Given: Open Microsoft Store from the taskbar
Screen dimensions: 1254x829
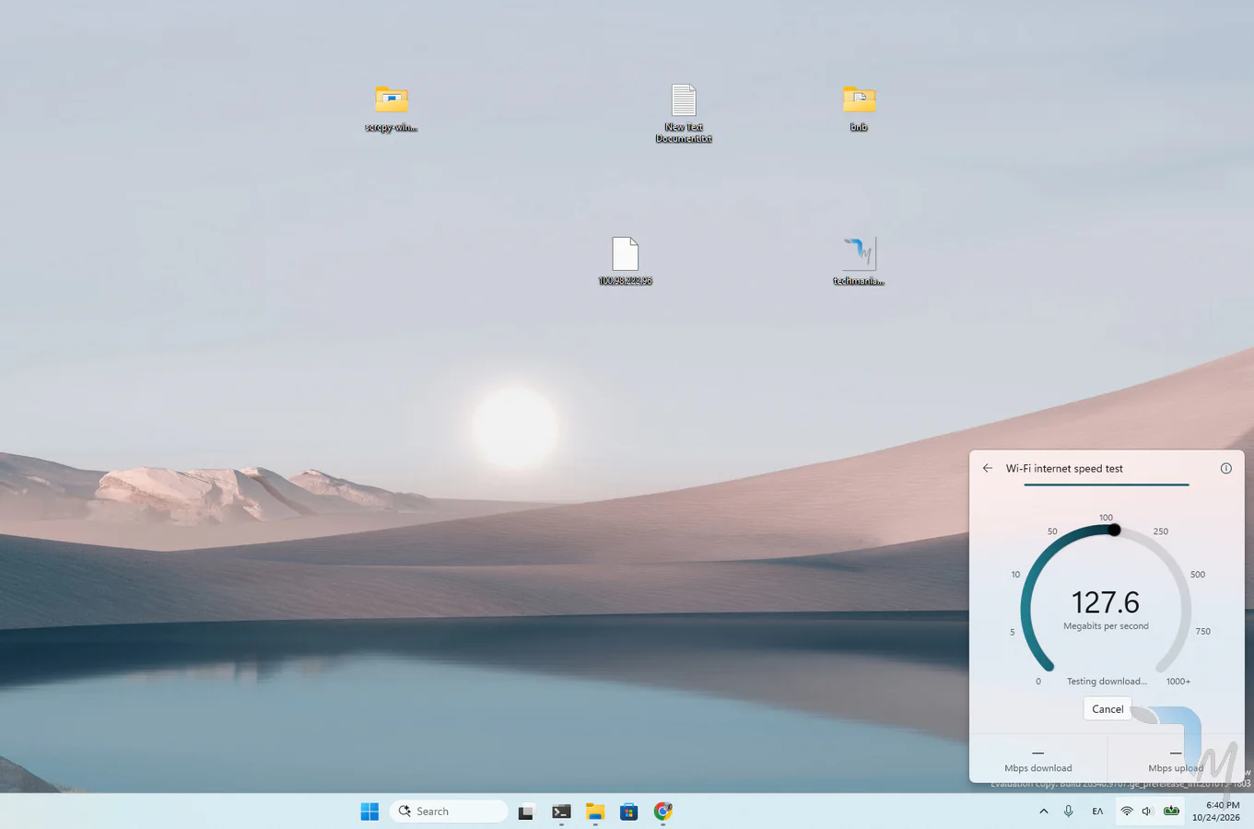Looking at the screenshot, I should (629, 811).
